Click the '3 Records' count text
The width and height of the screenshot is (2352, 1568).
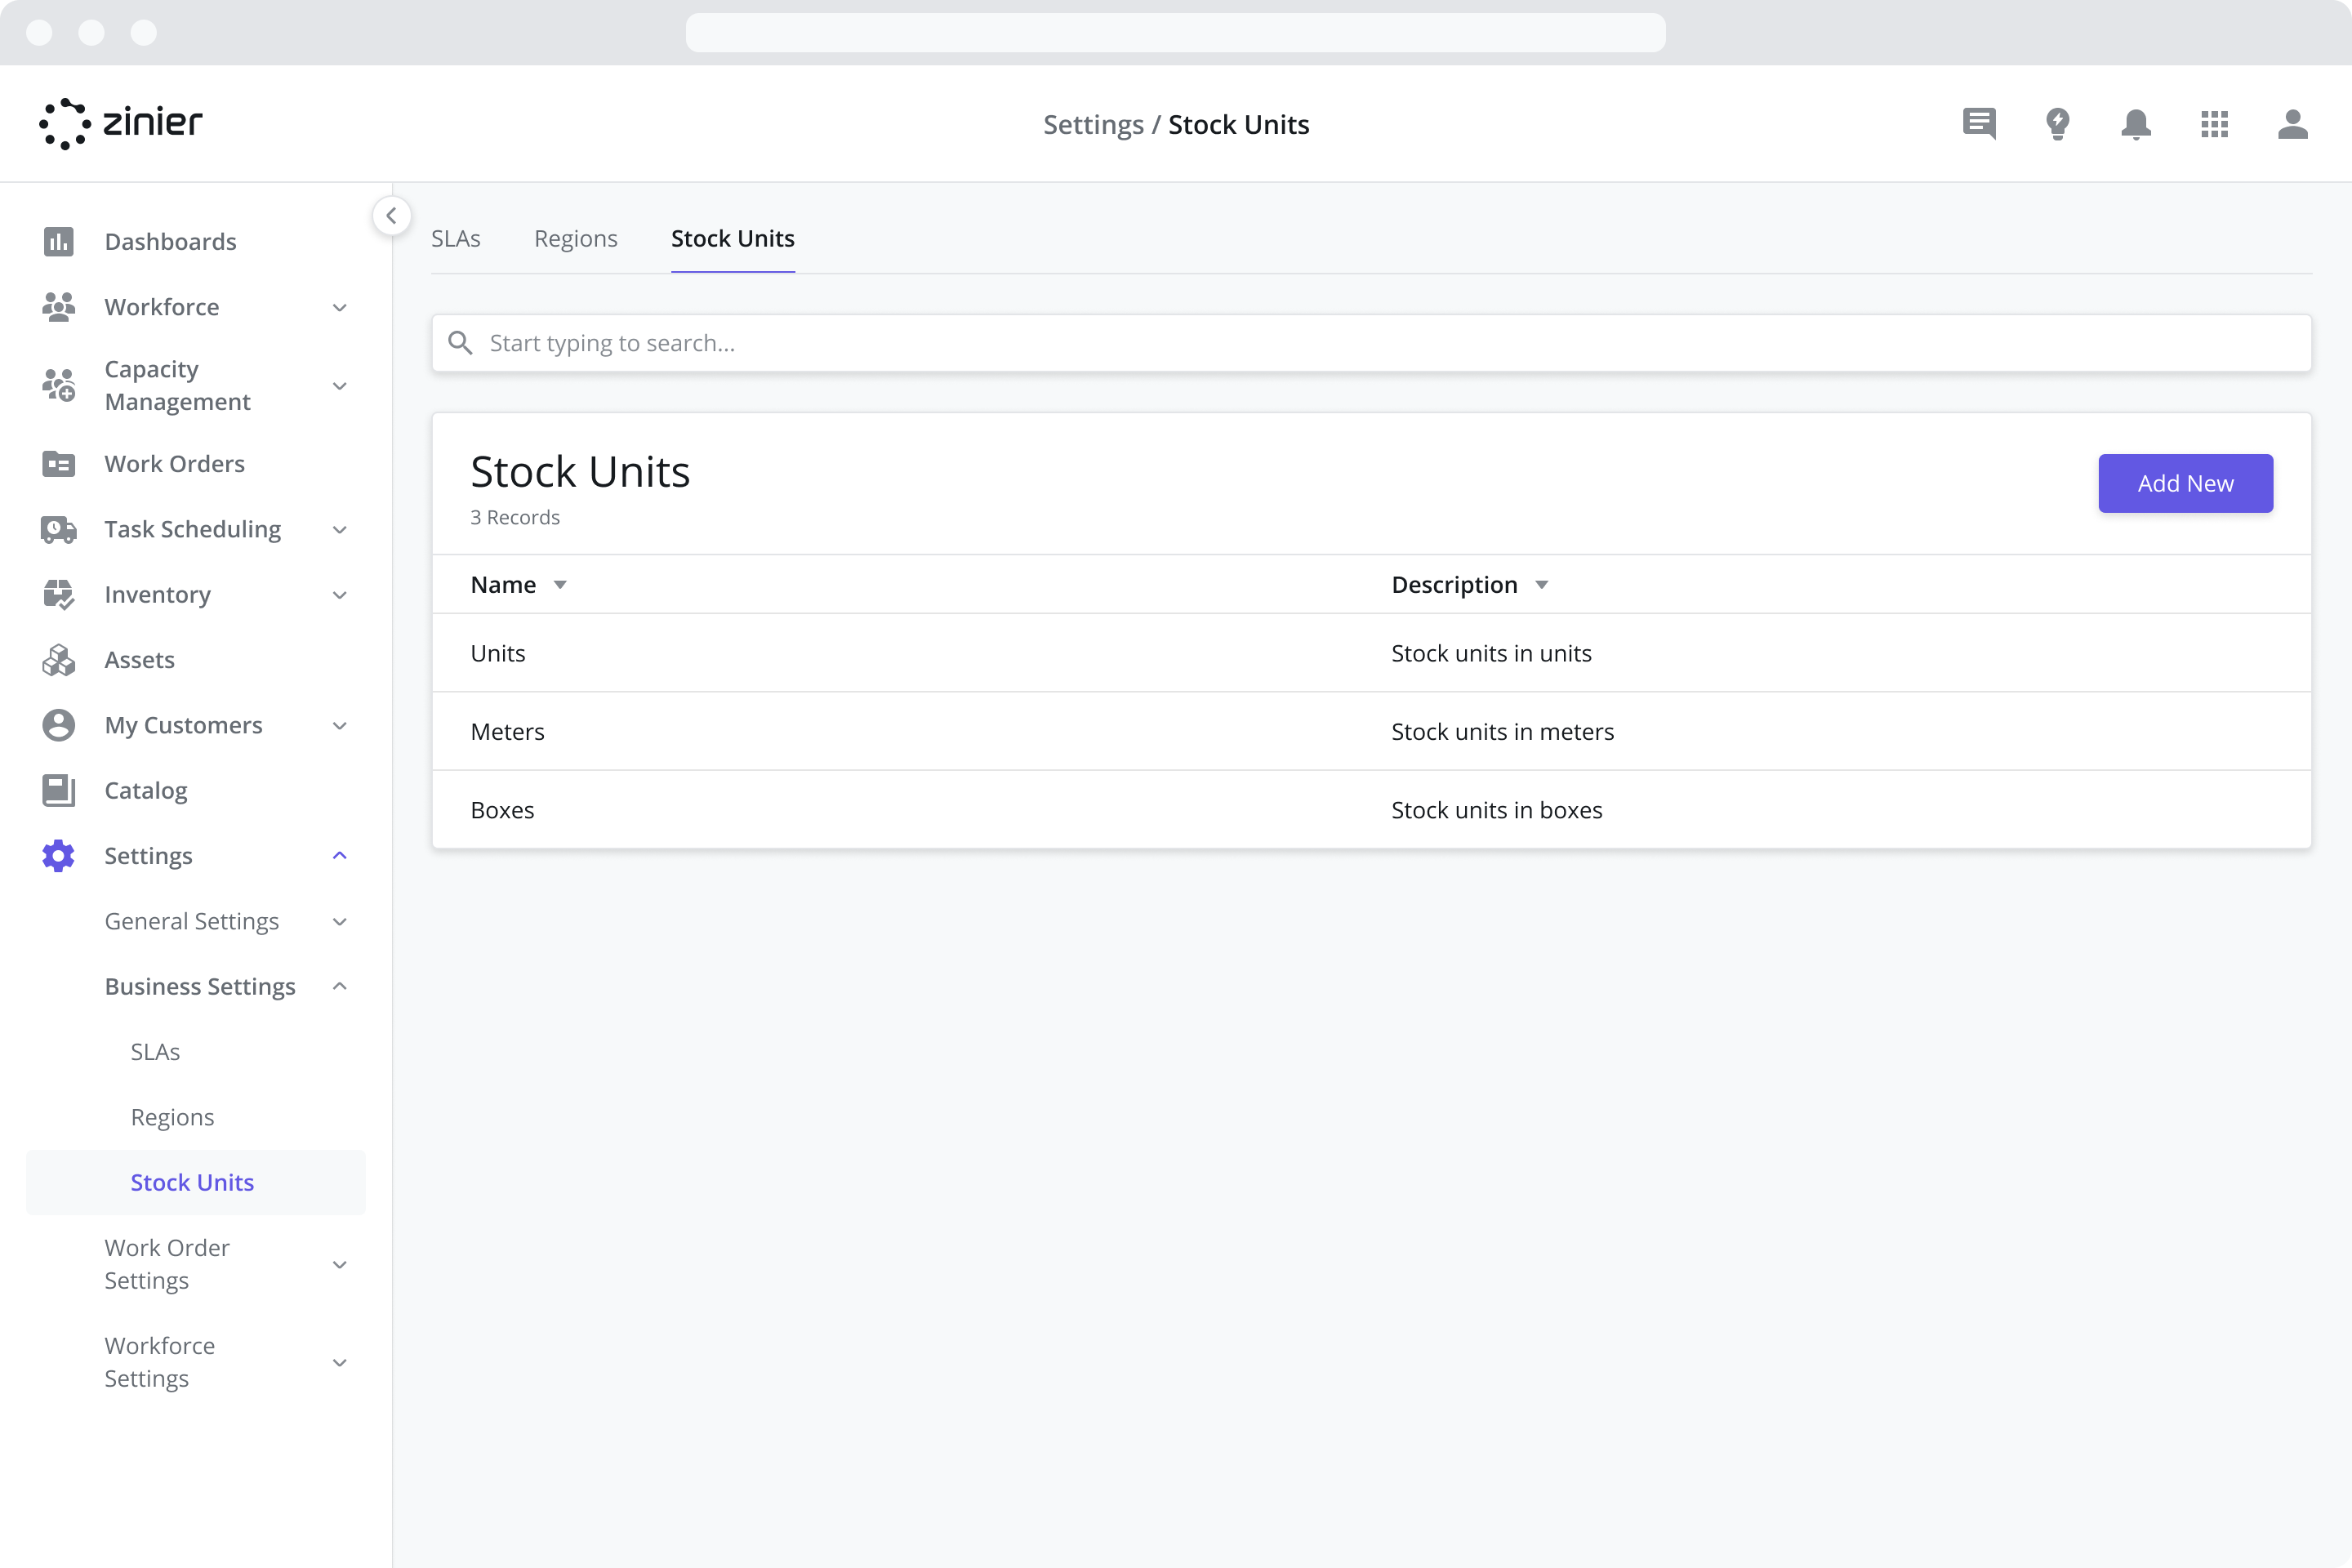(515, 517)
